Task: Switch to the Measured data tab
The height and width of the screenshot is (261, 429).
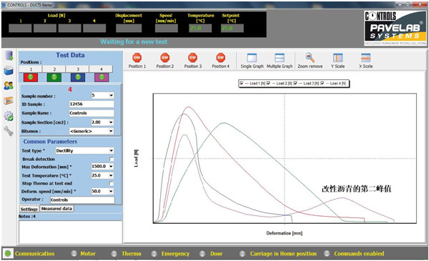Action: (x=56, y=209)
